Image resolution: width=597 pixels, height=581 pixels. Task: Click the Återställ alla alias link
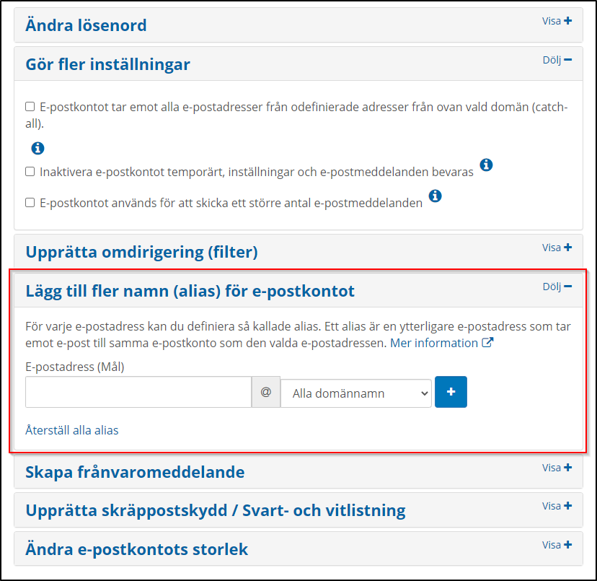(71, 430)
